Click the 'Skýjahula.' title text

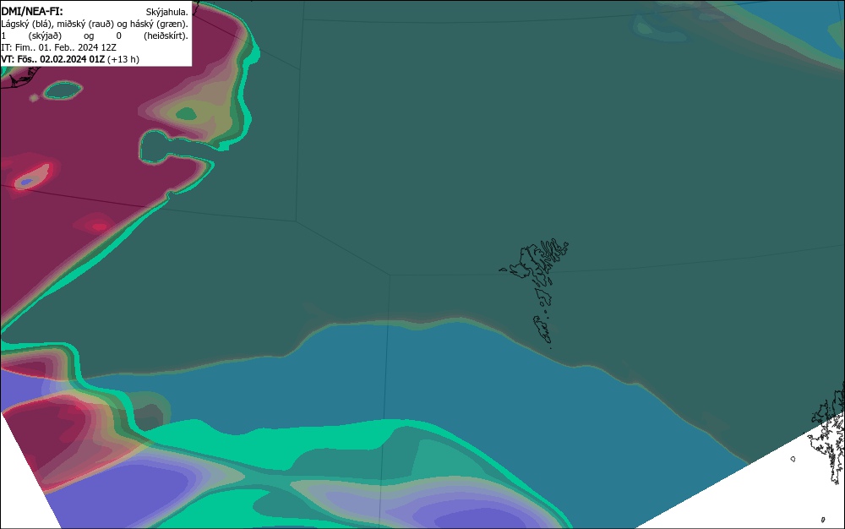pyautogui.click(x=167, y=12)
